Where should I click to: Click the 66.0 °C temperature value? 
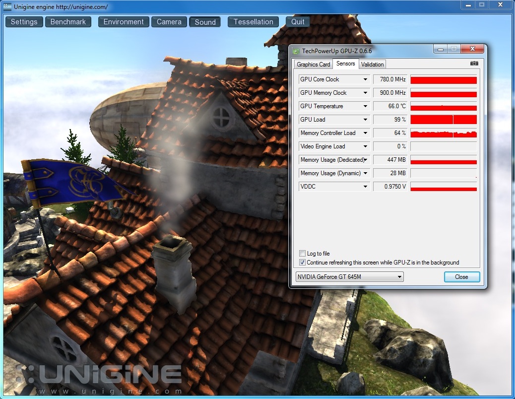point(390,106)
